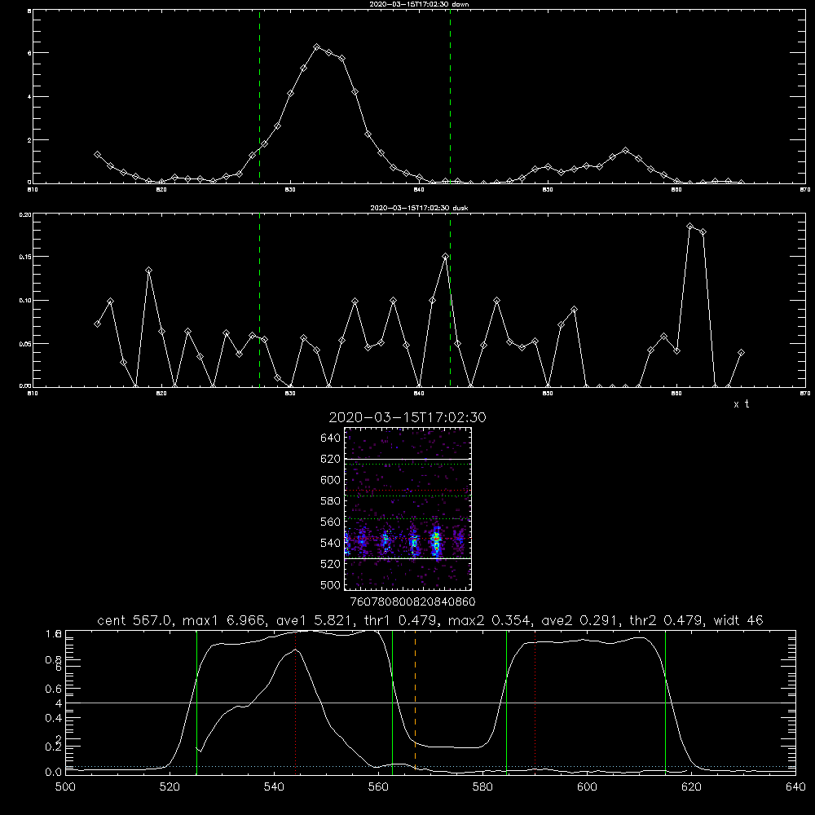Viewport: 815px width, 815px height.
Task: Click the "x t" label below the dusk plot
Action: [x=741, y=404]
